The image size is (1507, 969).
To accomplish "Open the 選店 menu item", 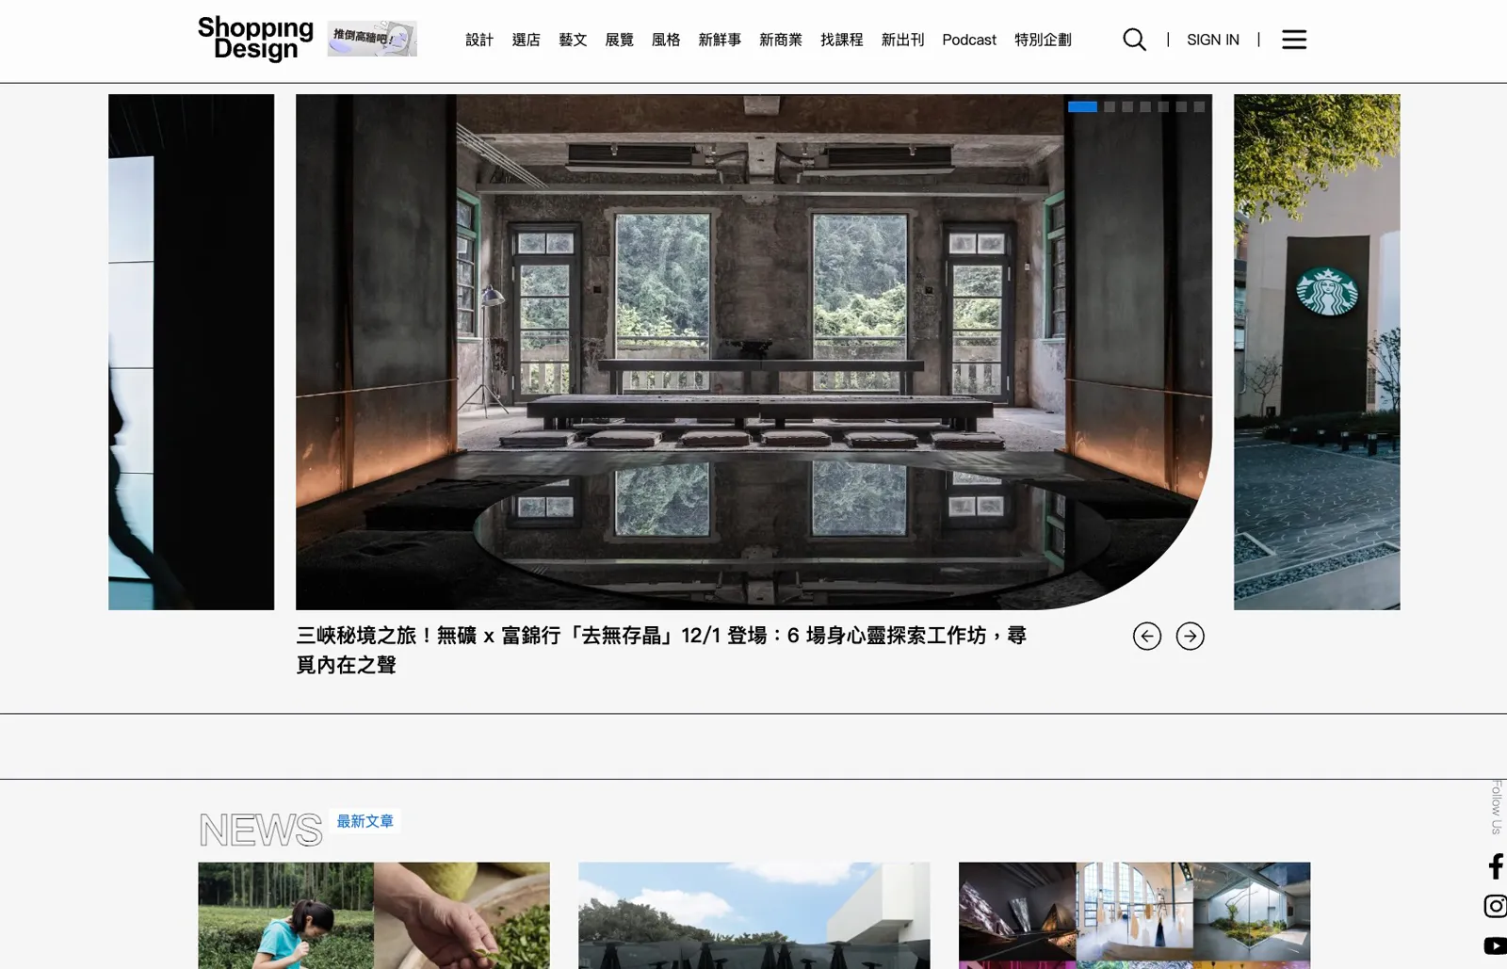I will 527,40.
